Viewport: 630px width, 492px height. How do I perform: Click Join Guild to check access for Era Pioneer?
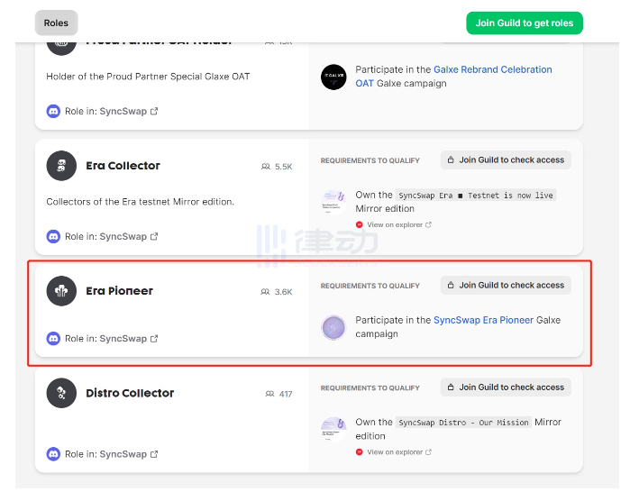click(x=506, y=285)
